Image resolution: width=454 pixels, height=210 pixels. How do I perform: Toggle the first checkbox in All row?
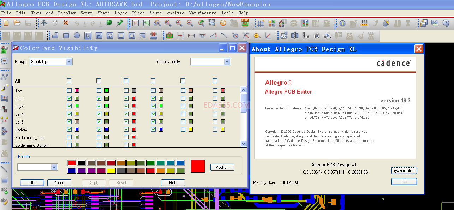click(69, 81)
